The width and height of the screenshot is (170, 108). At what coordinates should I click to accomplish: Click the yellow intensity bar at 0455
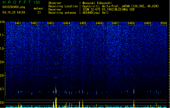pos(83,104)
